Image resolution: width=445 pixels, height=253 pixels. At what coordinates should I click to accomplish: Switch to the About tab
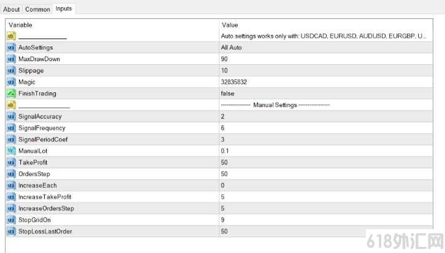point(12,9)
